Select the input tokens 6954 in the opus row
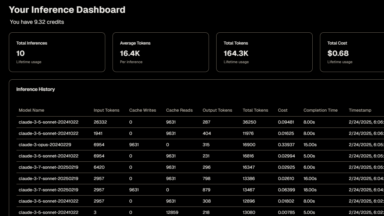 [x=99, y=145]
